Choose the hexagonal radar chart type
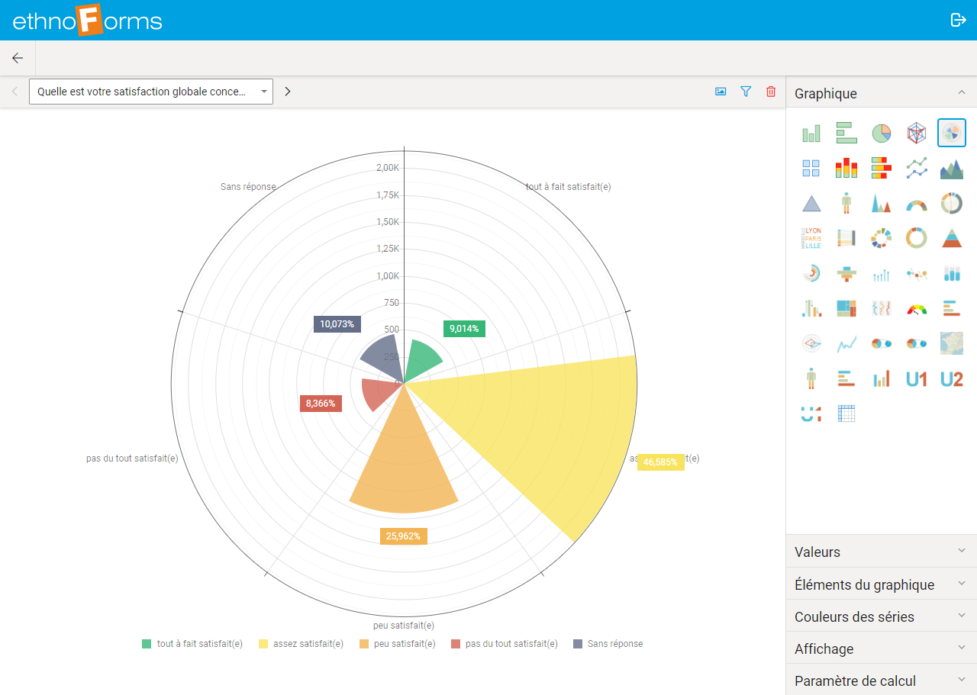The image size is (977, 695). click(x=917, y=134)
